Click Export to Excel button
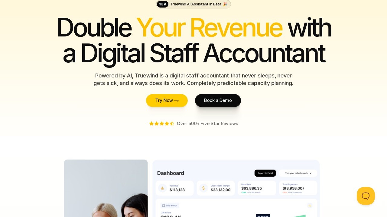This screenshot has width=387, height=217. 265,173
